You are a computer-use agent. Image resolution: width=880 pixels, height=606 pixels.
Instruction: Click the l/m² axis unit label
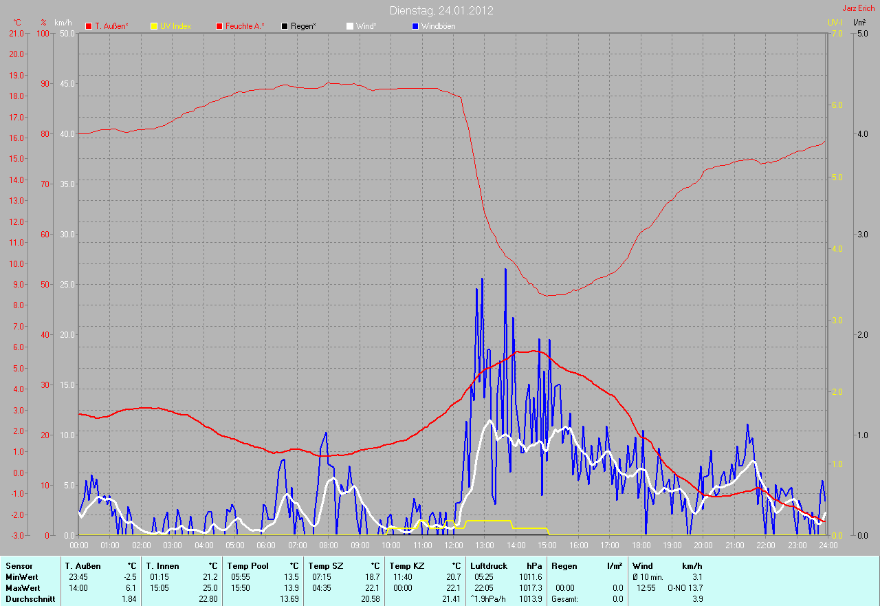[x=859, y=23]
